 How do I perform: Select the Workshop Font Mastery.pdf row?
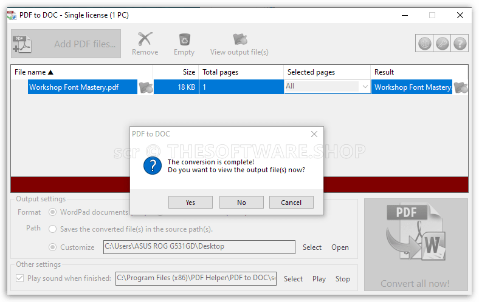83,87
